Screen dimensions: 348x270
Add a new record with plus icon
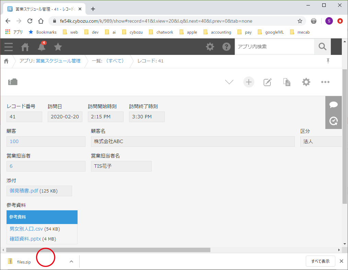click(x=248, y=82)
